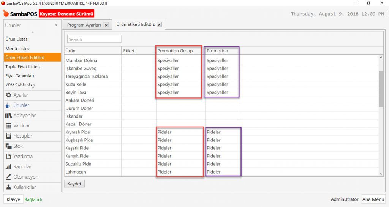Viewport: 389px width, 207px height.
Task: Select Ürün Etiketi Editörü sidebar item
Action: click(32, 58)
